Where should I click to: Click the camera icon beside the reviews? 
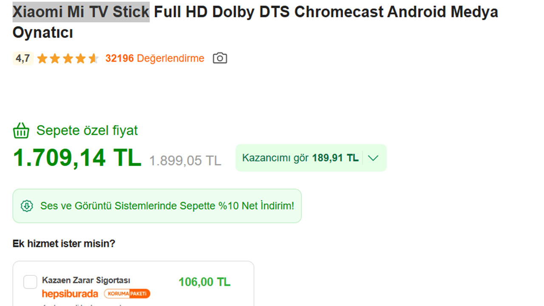coord(220,58)
